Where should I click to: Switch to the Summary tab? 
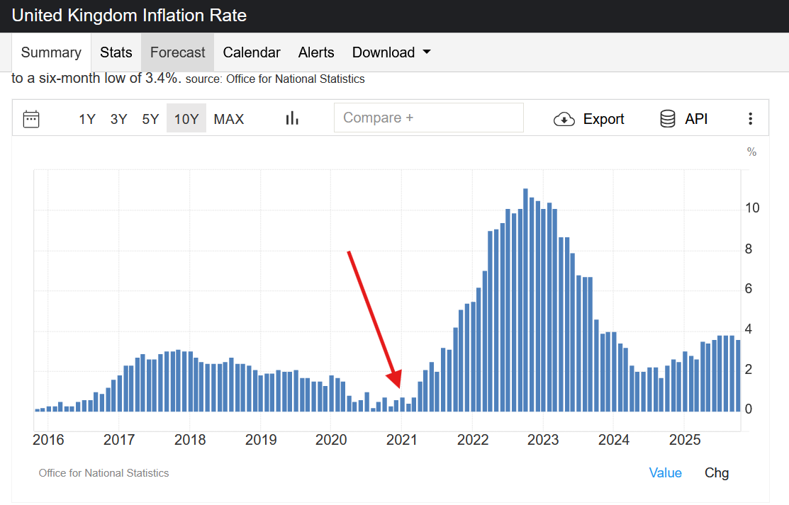[x=51, y=52]
